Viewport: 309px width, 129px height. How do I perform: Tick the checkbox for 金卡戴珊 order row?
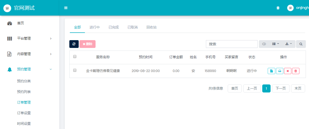(75, 70)
